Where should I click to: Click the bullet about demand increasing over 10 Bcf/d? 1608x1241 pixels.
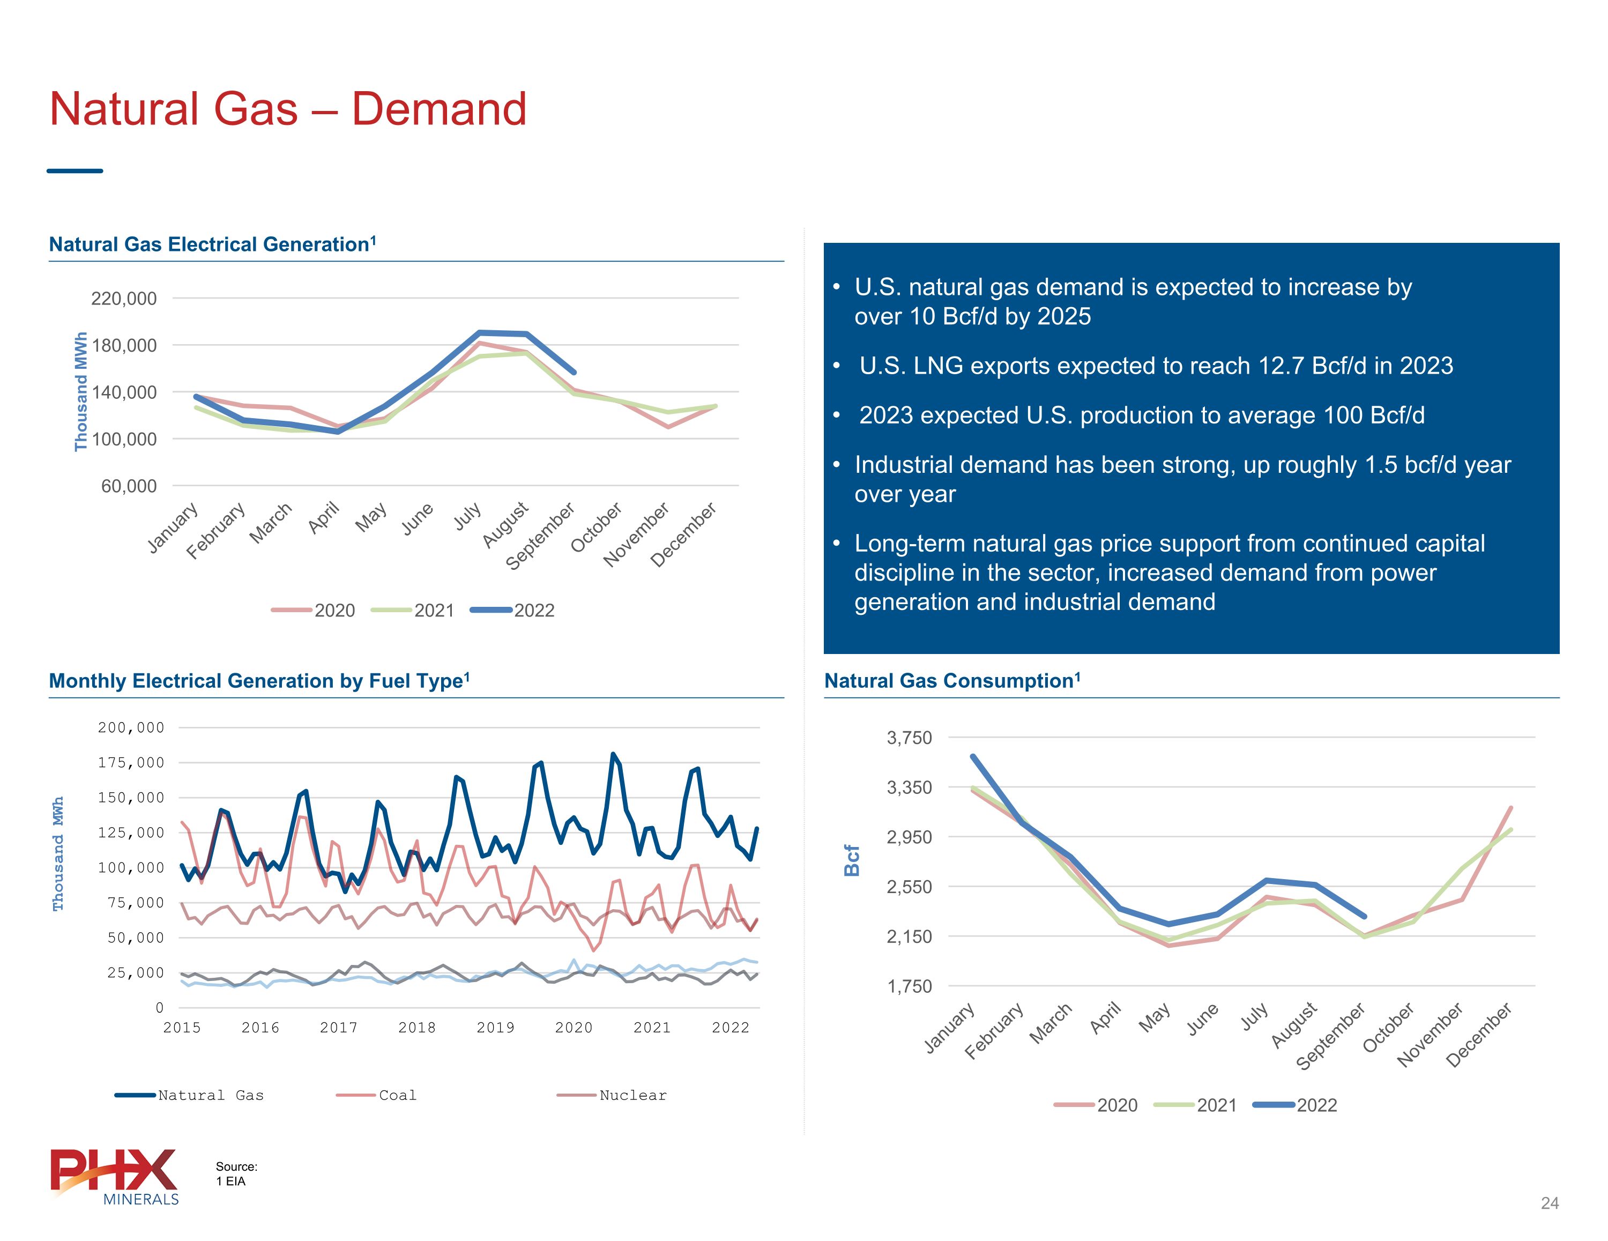[x=1122, y=301]
